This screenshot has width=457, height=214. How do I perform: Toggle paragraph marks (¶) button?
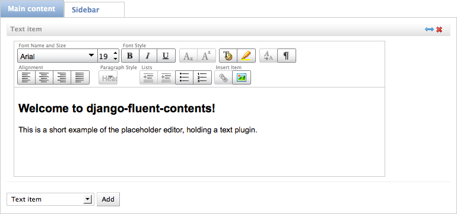287,56
